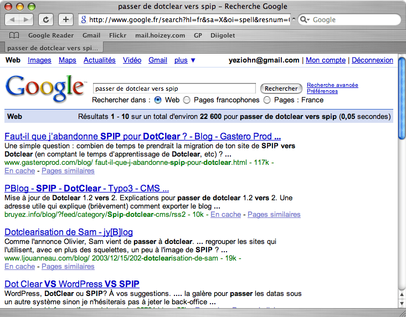Open result Dotclearisation de Sam - jy[B]log

pos(69,232)
